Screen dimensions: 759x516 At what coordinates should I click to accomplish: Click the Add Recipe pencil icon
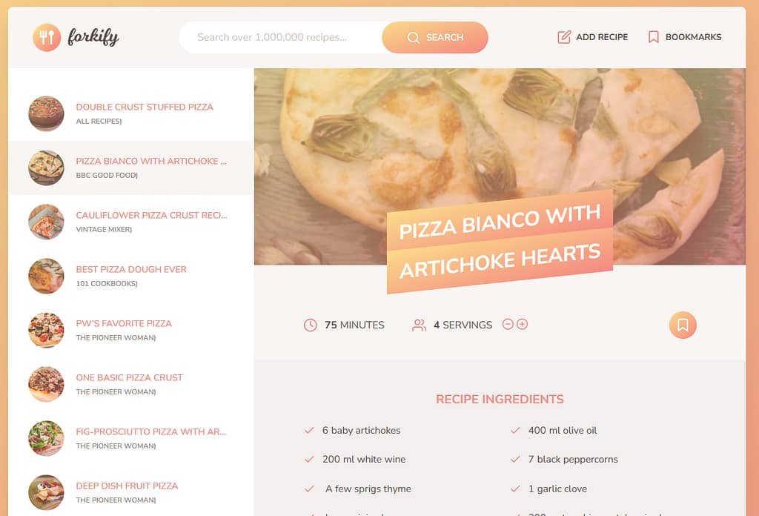[x=564, y=37]
